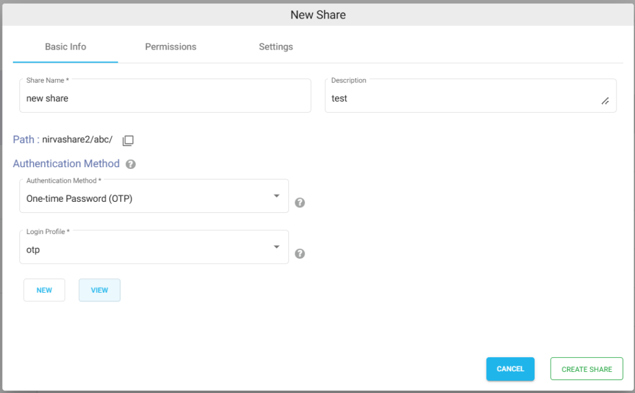Expand the Authentication Method dropdown arrow
The width and height of the screenshot is (635, 393).
click(277, 196)
